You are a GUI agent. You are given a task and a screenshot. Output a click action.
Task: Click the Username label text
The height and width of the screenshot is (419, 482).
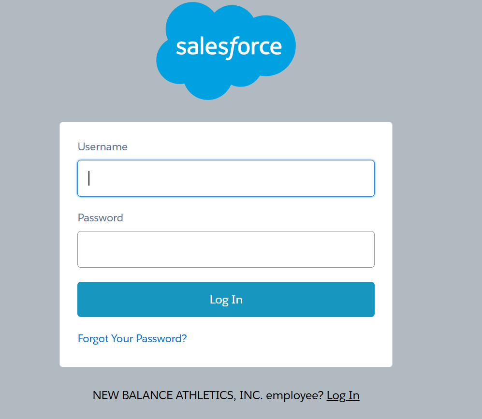click(102, 146)
